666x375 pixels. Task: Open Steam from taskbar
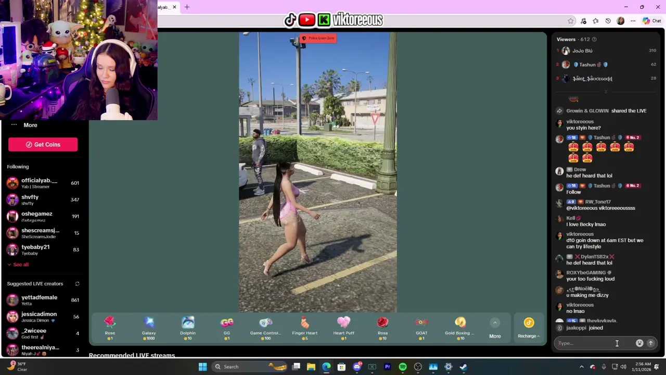(x=463, y=367)
